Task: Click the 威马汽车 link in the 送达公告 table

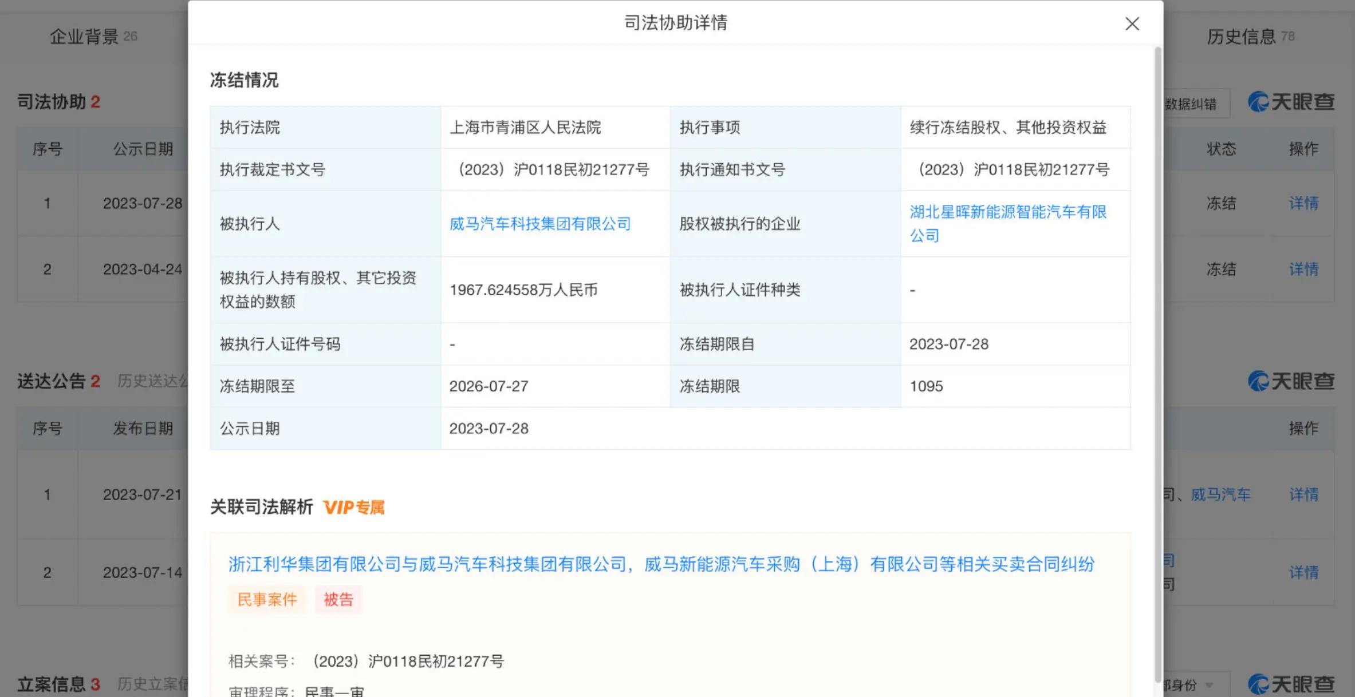Action: click(x=1220, y=494)
